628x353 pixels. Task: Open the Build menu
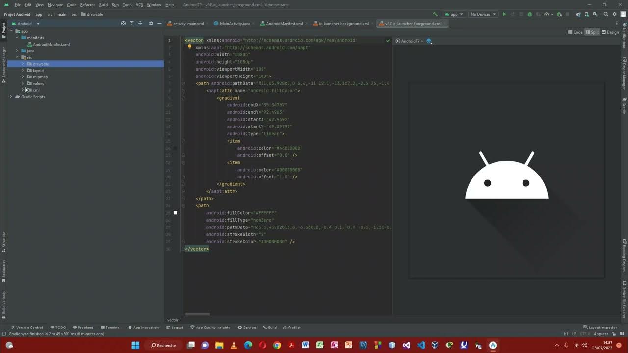click(x=103, y=5)
